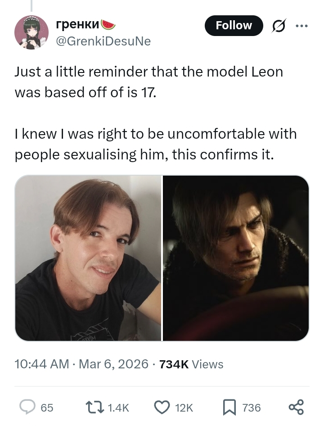Screen dimensions: 324x426
Task: Open the @GrenkiDesuNe handle link
Action: (x=103, y=41)
